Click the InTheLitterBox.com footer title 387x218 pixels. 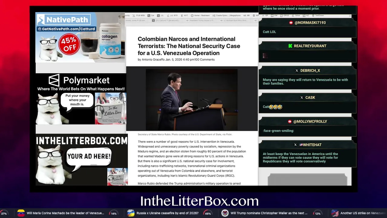tap(200, 201)
